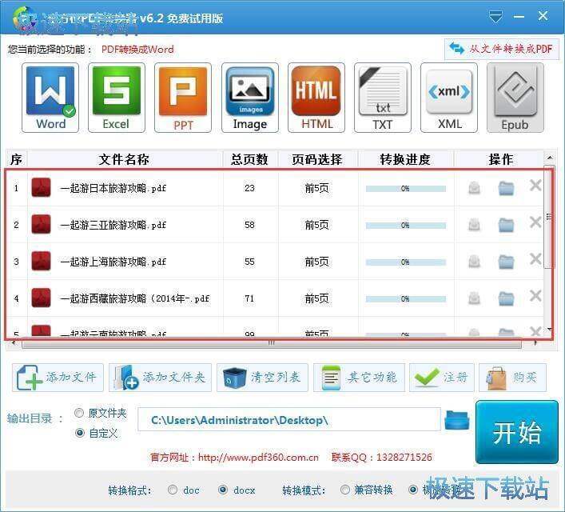This screenshot has height=512, width=565.
Task: Select the Excel conversion icon
Action: (117, 98)
